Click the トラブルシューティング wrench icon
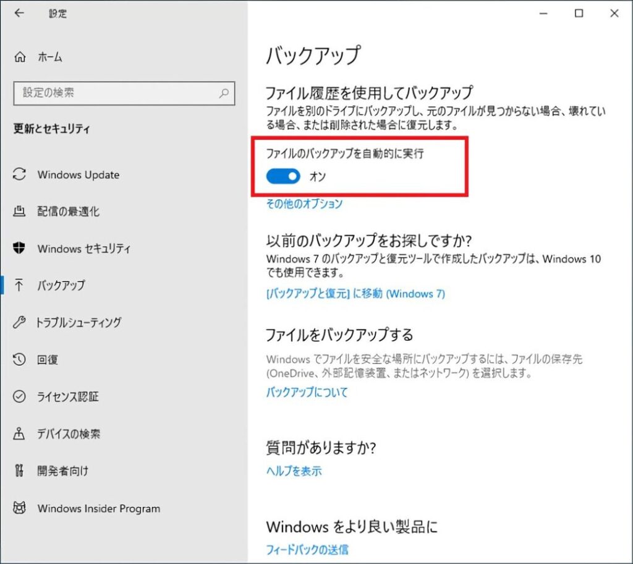 point(20,322)
